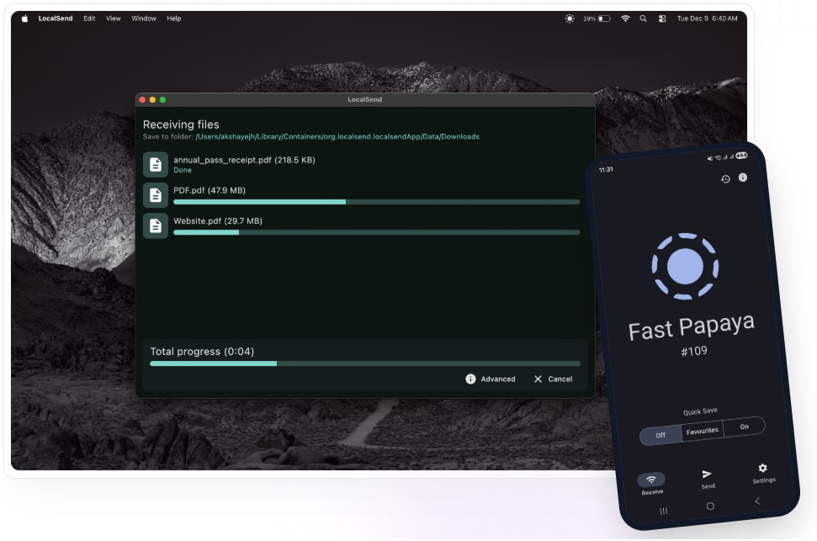This screenshot has height=541, width=817.
Task: Set Quick Save to Favourites
Action: [702, 431]
